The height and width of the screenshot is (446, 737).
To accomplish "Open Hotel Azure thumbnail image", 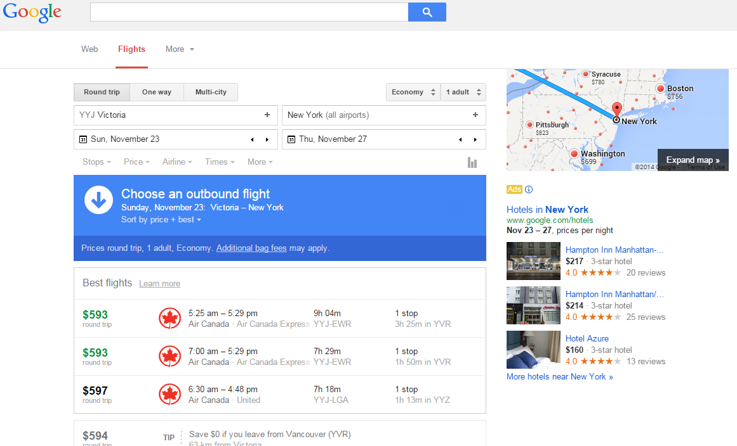I will (533, 350).
